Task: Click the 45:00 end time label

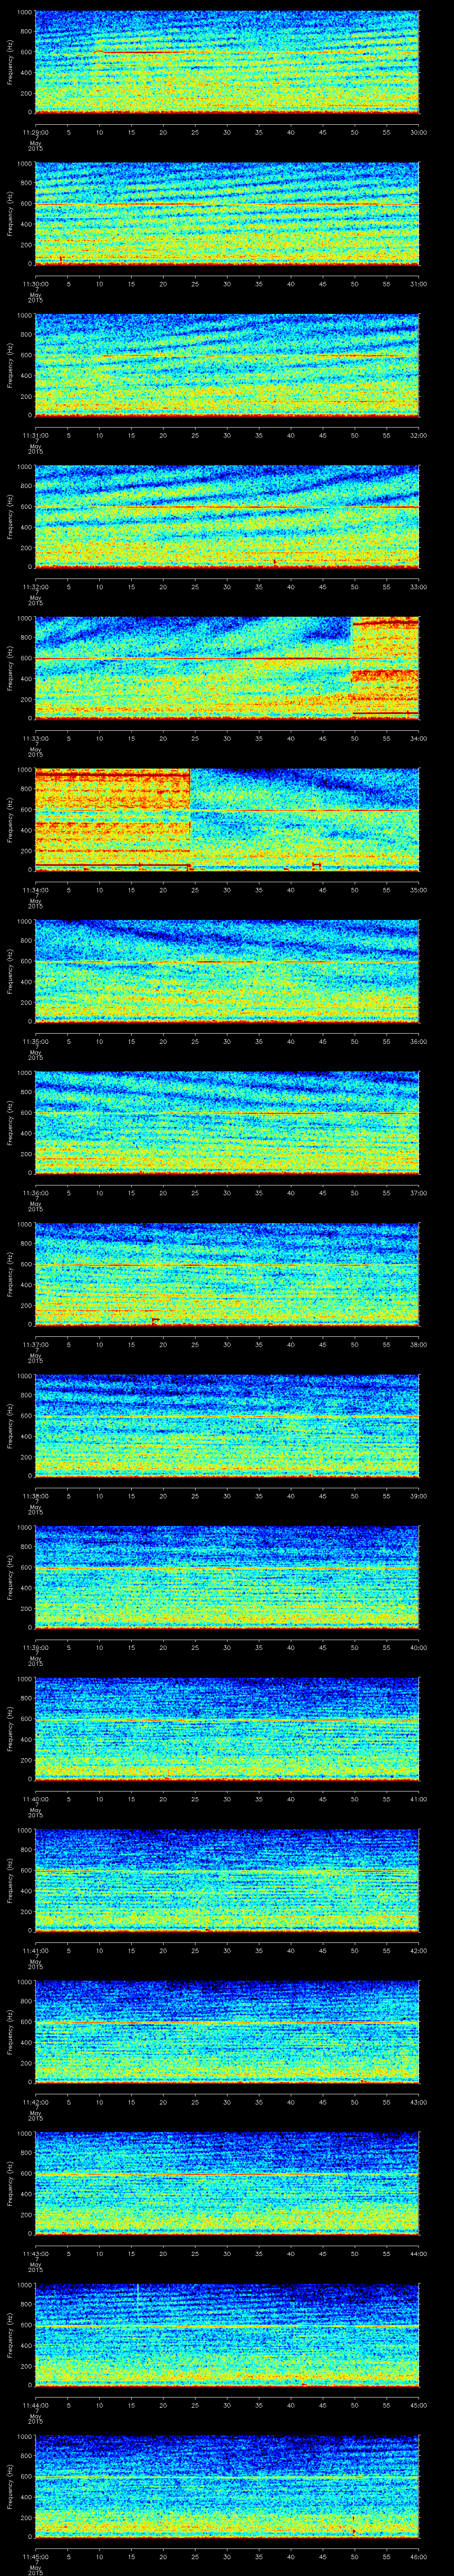Action: pos(418,2405)
